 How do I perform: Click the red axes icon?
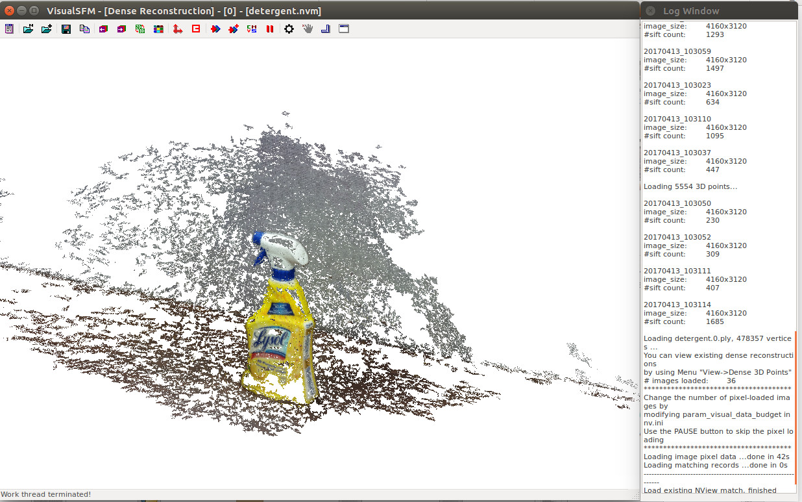[177, 29]
